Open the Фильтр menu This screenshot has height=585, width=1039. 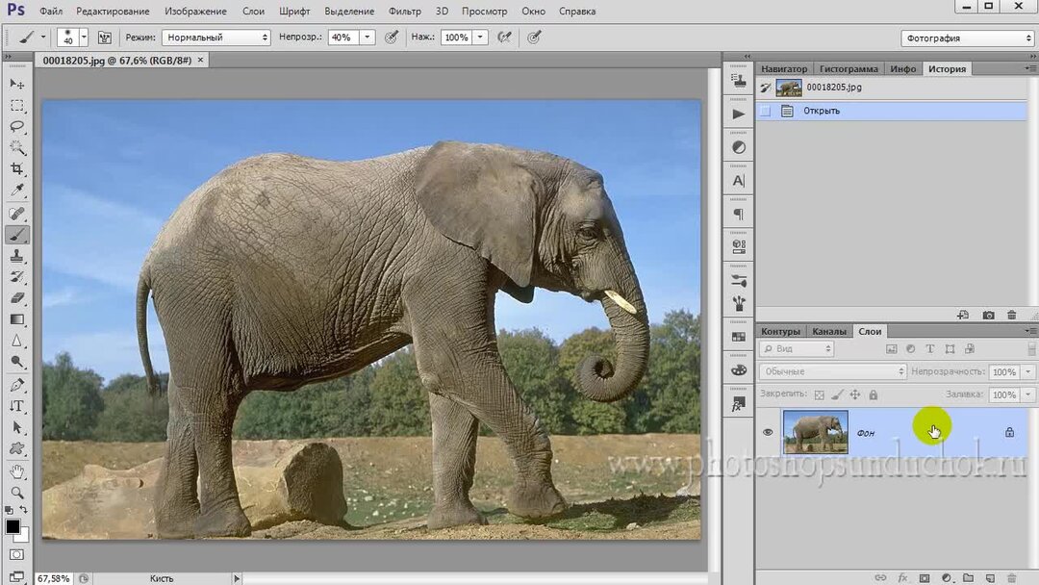(404, 12)
